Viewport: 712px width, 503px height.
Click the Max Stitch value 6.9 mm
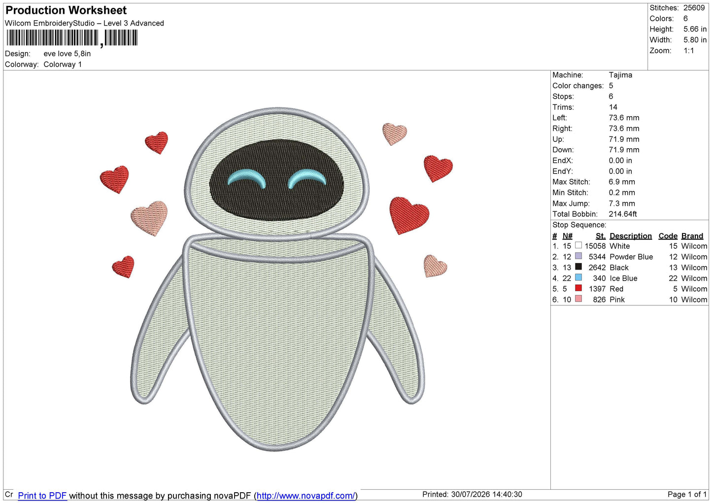622,182
